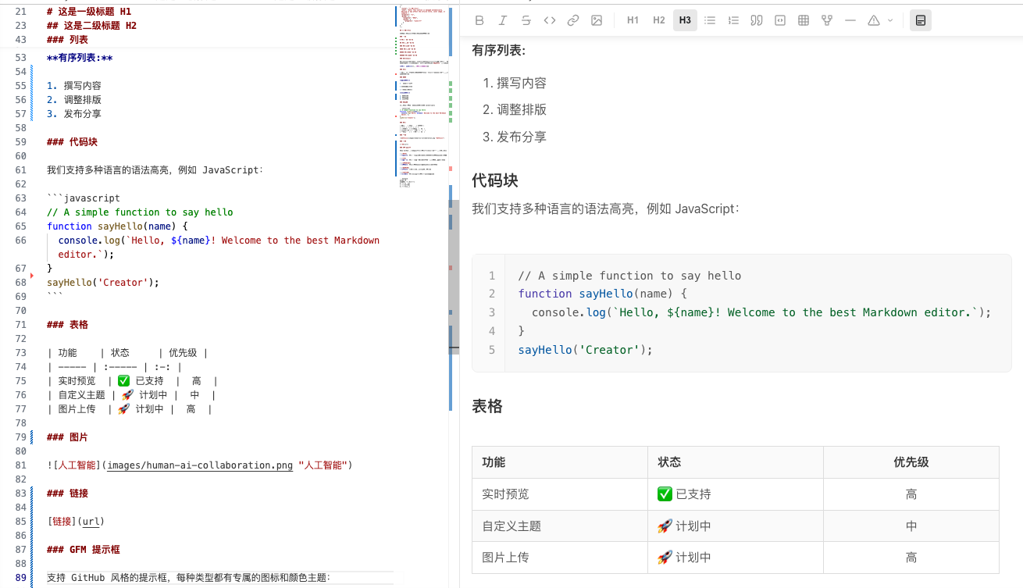The width and height of the screenshot is (1023, 588).
Task: Apply italic formatting from the toolbar
Action: click(503, 20)
